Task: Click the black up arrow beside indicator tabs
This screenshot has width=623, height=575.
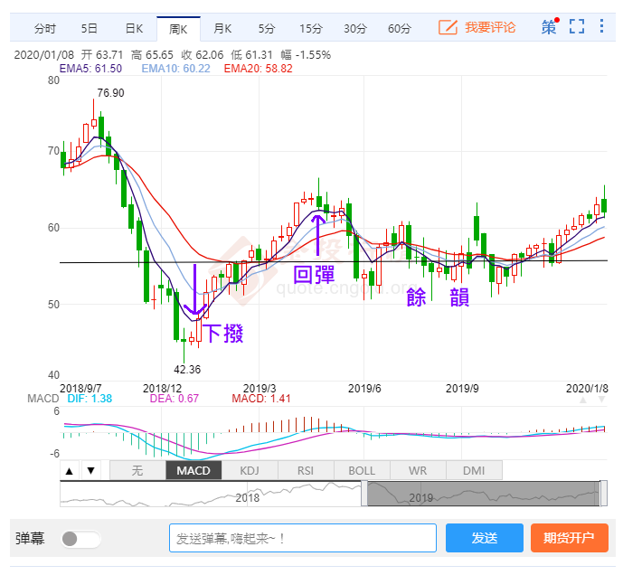Action: [70, 470]
